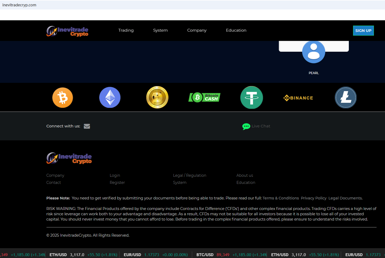Open the footer Company link

(x=55, y=175)
